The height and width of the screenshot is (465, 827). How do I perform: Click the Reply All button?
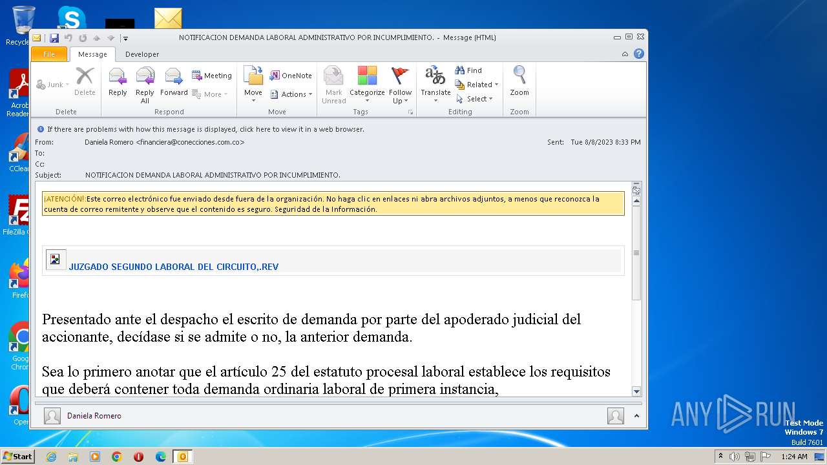click(145, 85)
